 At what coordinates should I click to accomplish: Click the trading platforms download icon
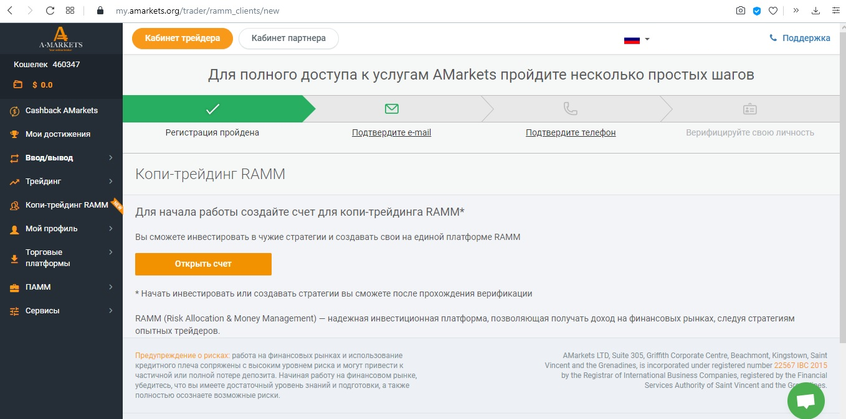tap(15, 258)
